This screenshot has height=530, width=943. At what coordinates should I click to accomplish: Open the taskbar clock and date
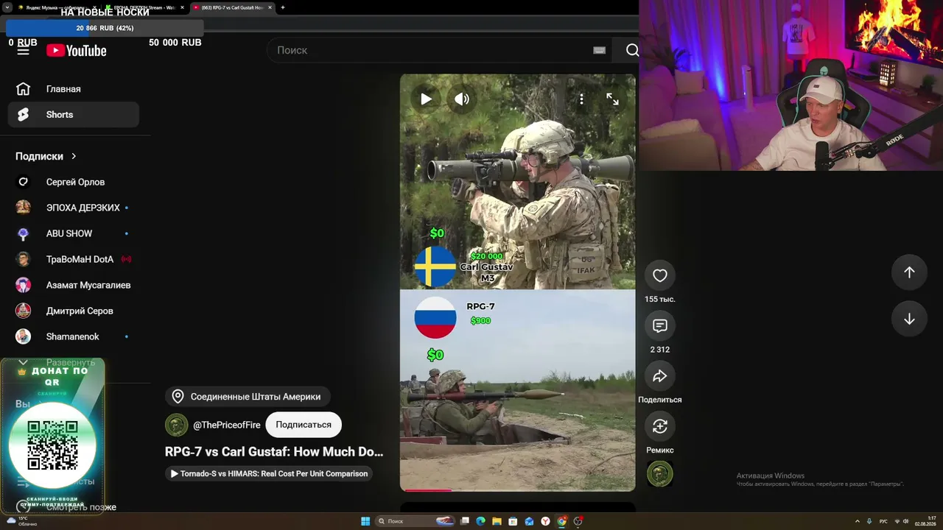click(x=925, y=521)
